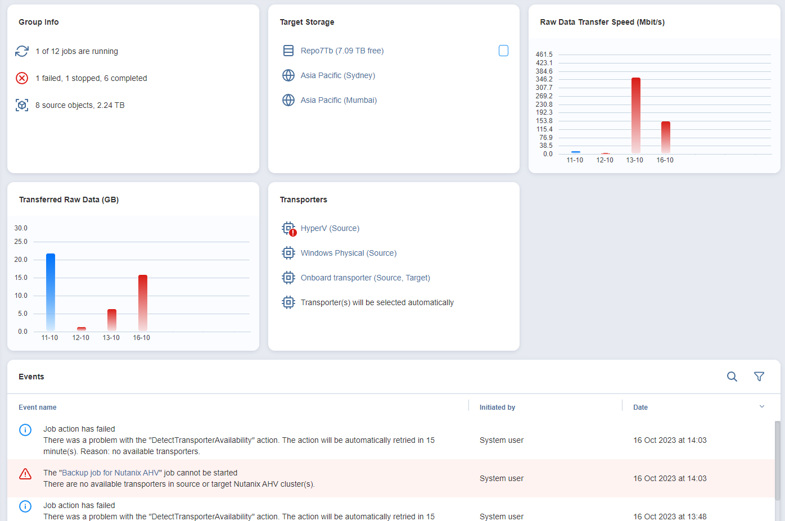Image resolution: width=785 pixels, height=521 pixels.
Task: Sort events by Event name column
Action: [38, 407]
